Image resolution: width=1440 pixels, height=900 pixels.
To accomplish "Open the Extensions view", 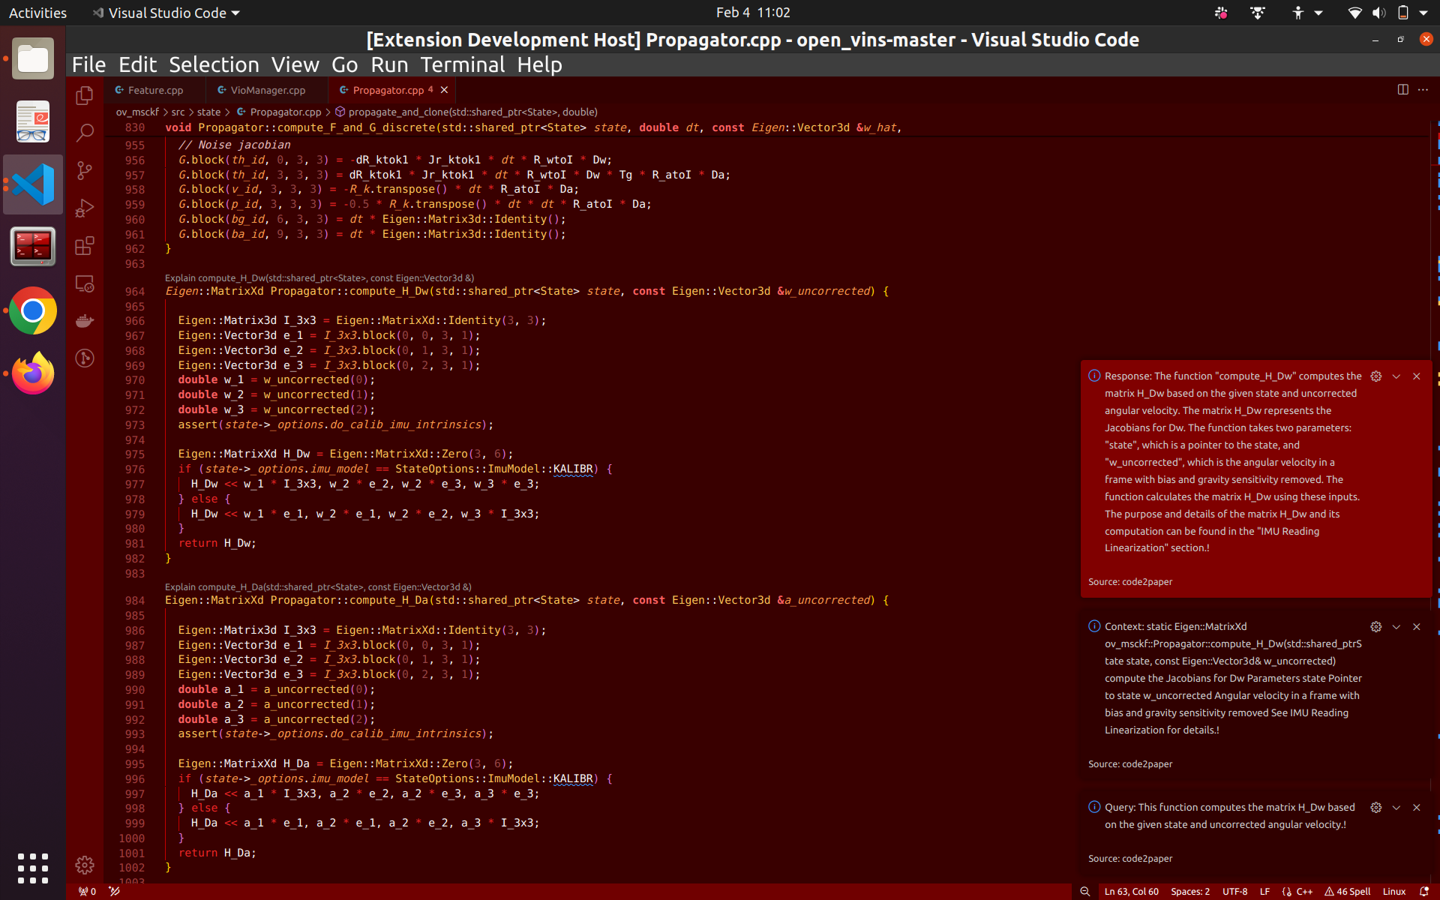I will [85, 246].
